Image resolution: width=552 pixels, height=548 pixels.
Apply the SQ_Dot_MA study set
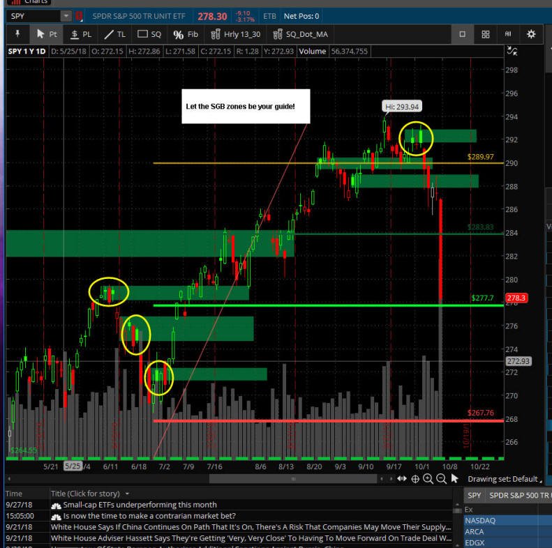click(300, 34)
